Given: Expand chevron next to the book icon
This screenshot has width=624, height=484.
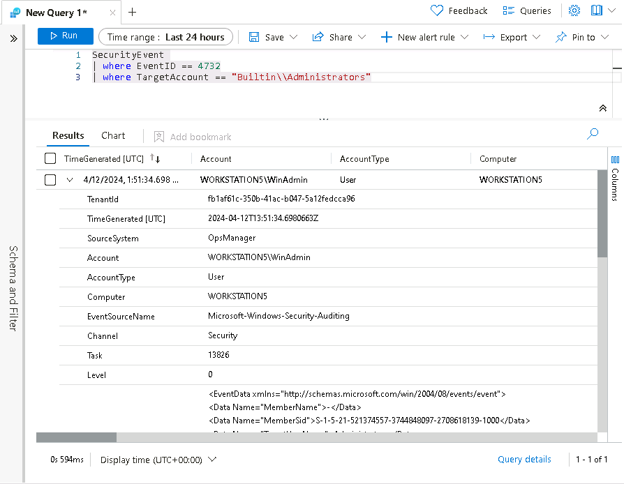Looking at the screenshot, I should pyautogui.click(x=612, y=10).
